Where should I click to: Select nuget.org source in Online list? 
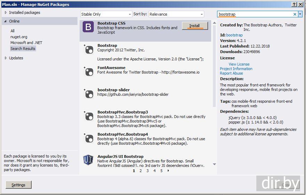click(x=19, y=37)
